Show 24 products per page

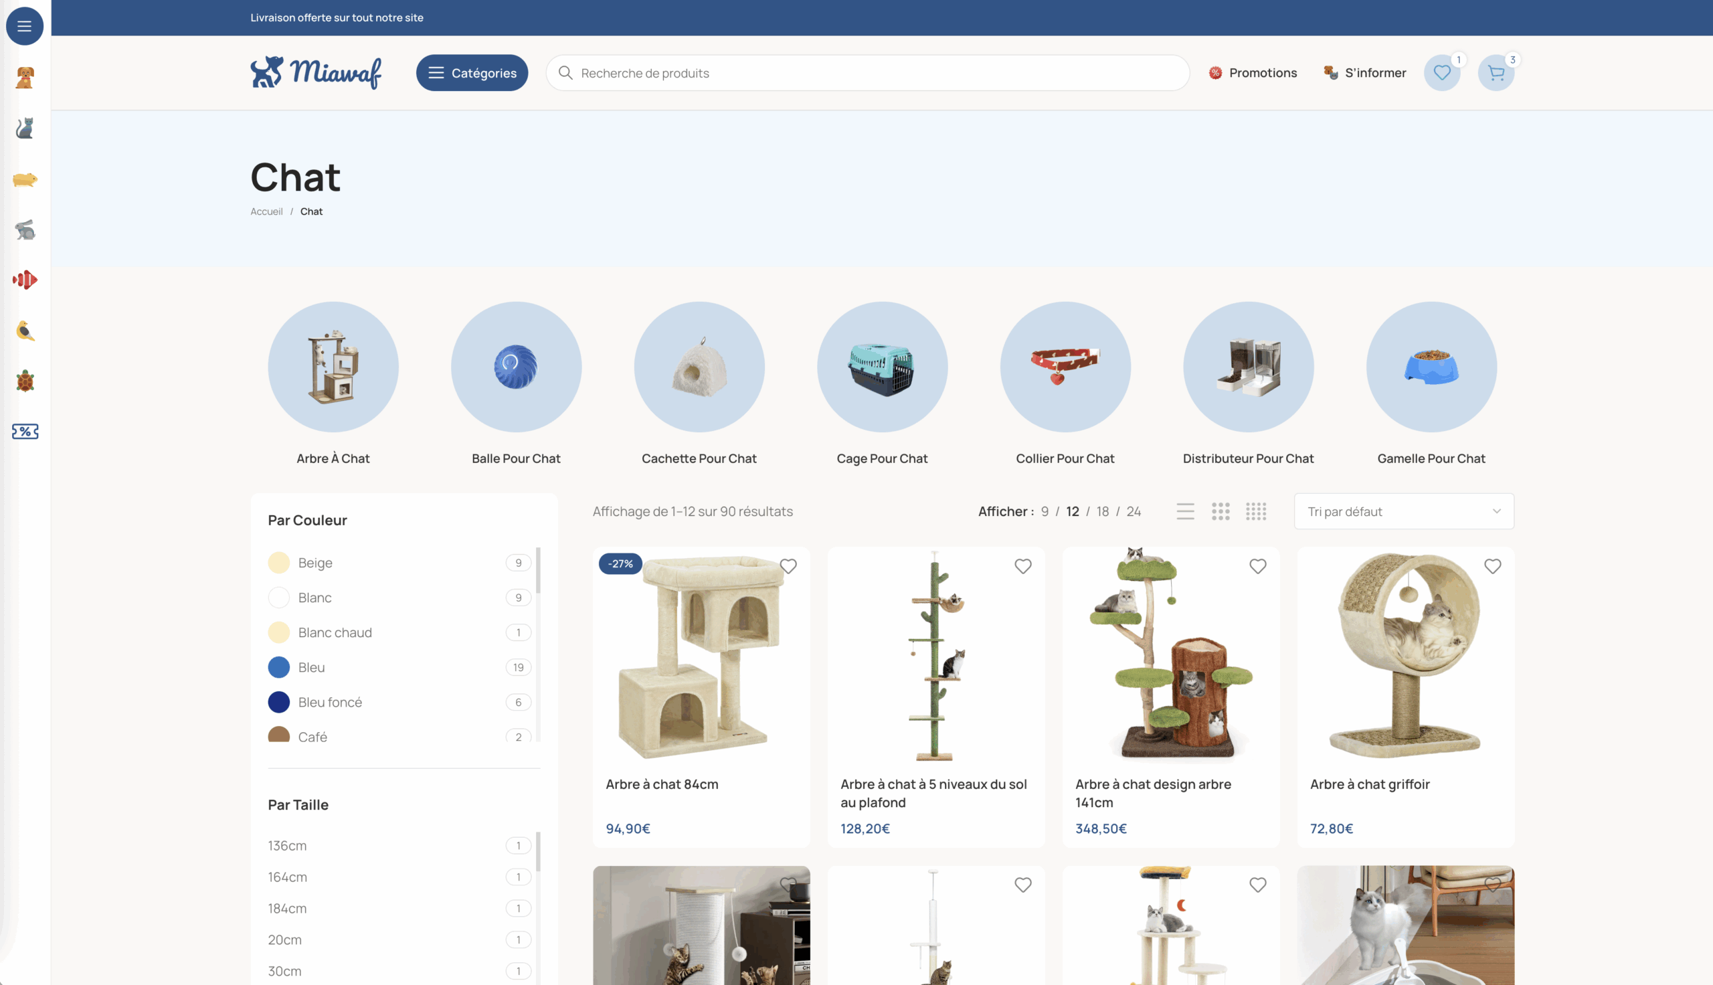point(1134,511)
